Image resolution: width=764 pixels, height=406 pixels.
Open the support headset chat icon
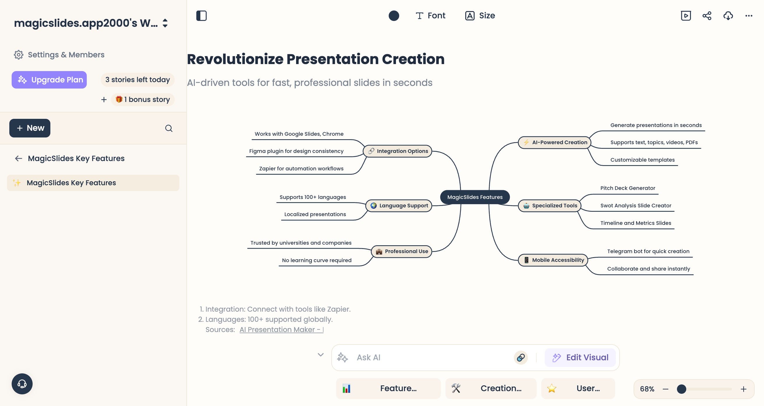pyautogui.click(x=22, y=384)
